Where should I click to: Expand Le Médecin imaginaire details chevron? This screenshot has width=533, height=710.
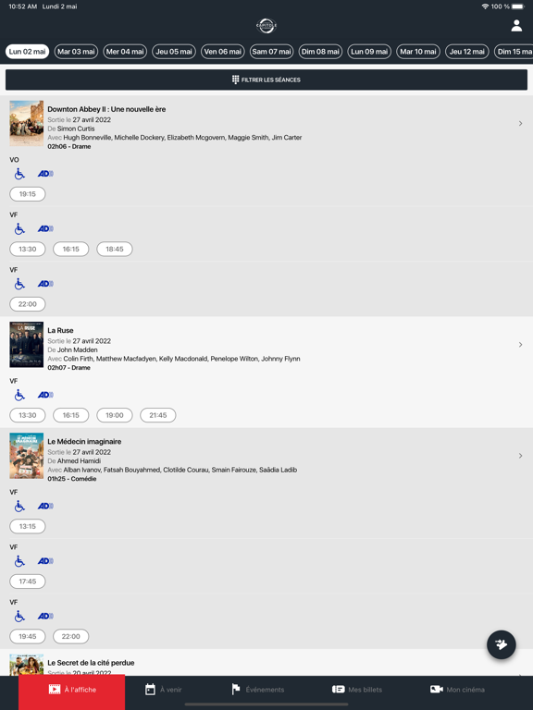pyautogui.click(x=520, y=456)
